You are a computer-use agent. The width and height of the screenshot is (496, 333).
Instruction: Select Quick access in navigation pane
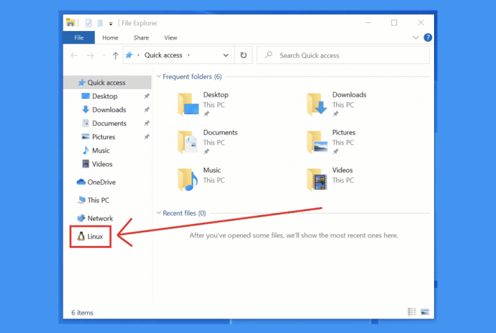tap(108, 83)
